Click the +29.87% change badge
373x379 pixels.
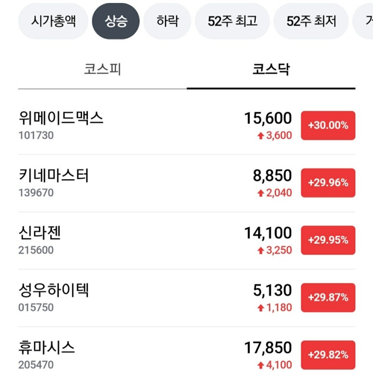tap(328, 297)
